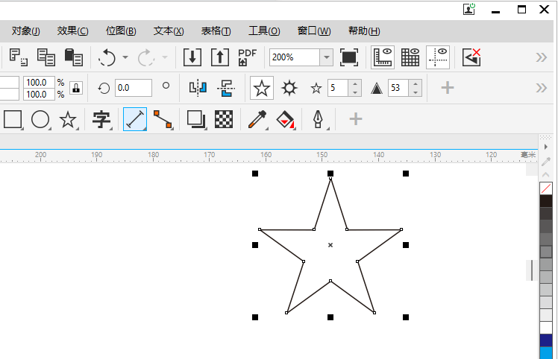Expand property bar overflow chevron
Image resolution: width=558 pixels, height=359 pixels.
[542, 88]
